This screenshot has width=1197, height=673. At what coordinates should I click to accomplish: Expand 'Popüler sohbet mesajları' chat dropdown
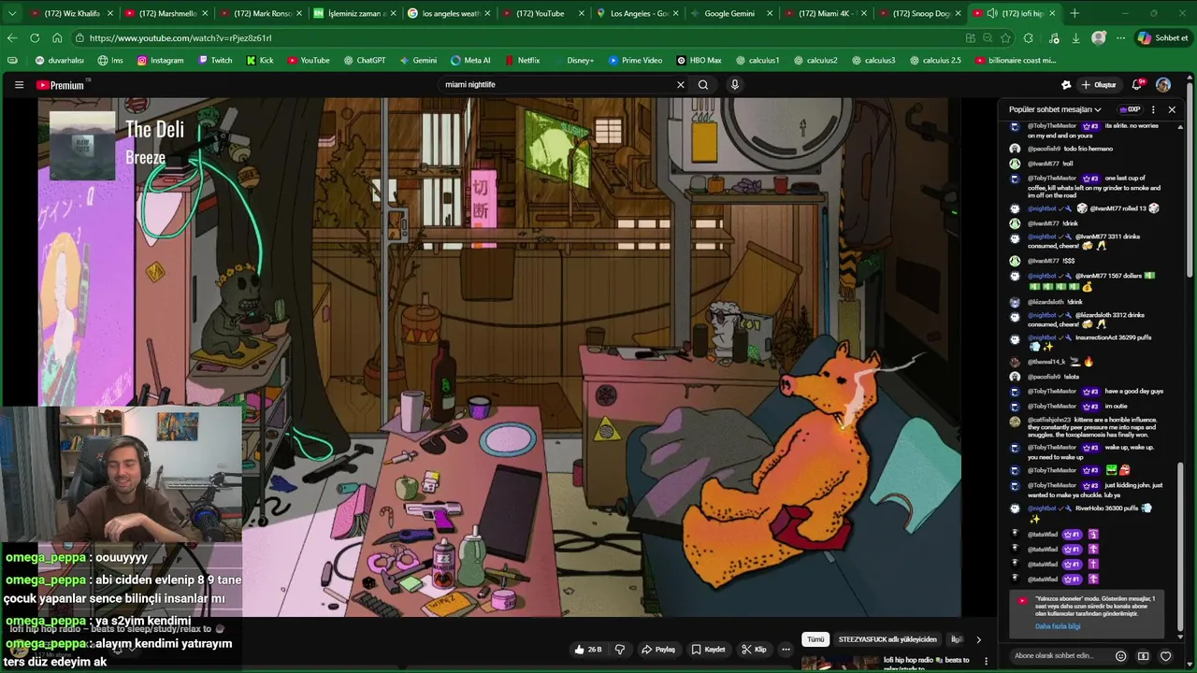point(1055,109)
